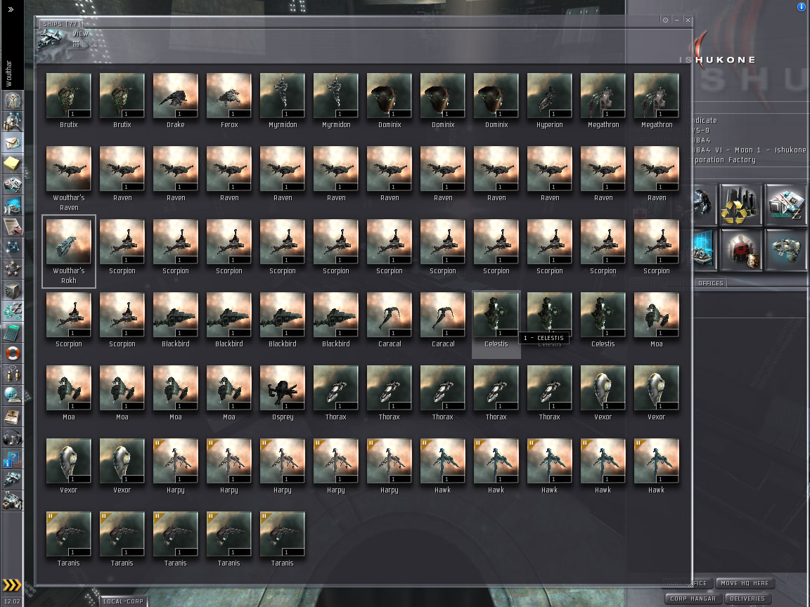
Task: Select the Osprey ship
Action: click(x=283, y=393)
